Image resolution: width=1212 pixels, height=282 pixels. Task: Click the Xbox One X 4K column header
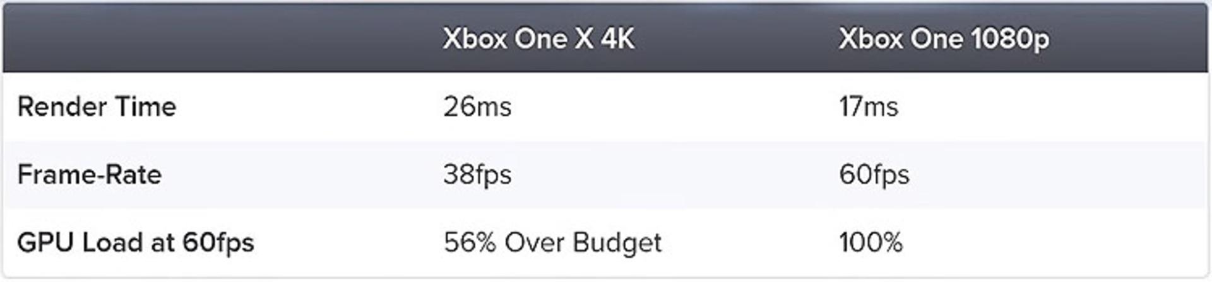point(538,39)
